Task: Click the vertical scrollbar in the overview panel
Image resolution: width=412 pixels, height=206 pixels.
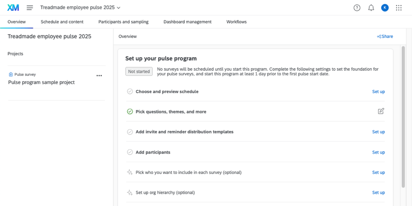Action: 403,116
